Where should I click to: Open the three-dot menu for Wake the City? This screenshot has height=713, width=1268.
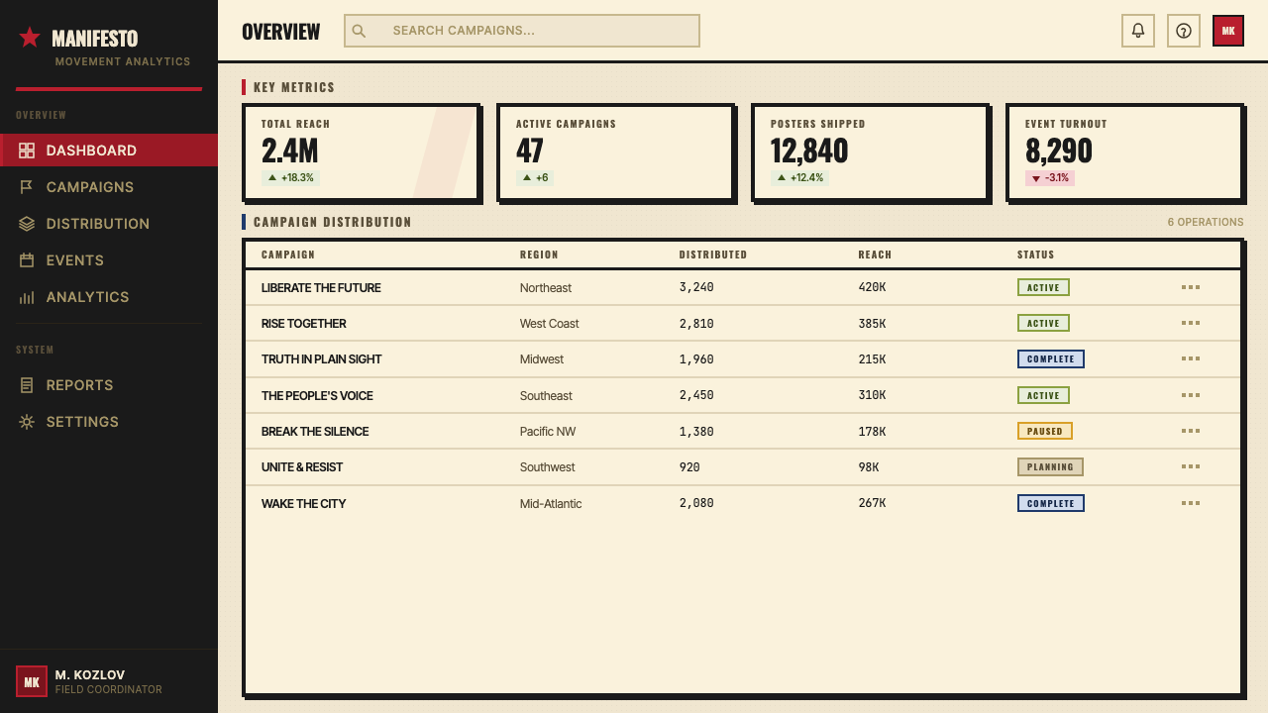tap(1191, 503)
